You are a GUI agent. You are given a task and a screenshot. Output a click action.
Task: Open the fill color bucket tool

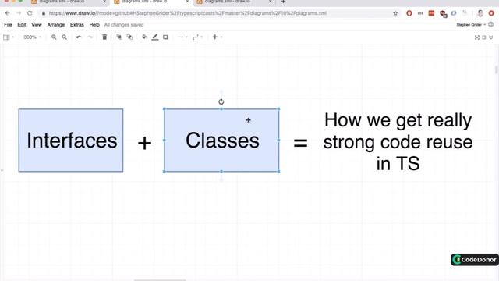pyautogui.click(x=144, y=37)
